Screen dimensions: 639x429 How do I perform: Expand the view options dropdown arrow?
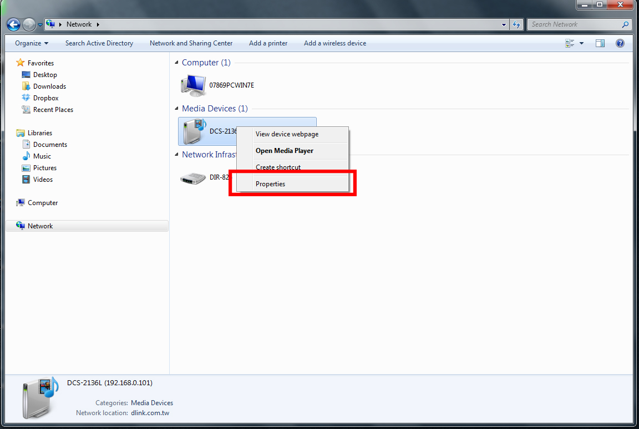click(x=581, y=43)
